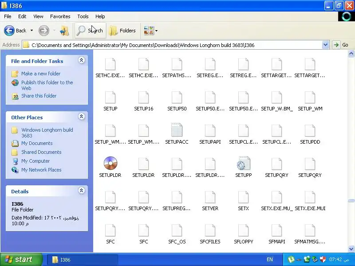Open the Windows Start menu
The height and width of the screenshot is (266, 355).
(21, 259)
